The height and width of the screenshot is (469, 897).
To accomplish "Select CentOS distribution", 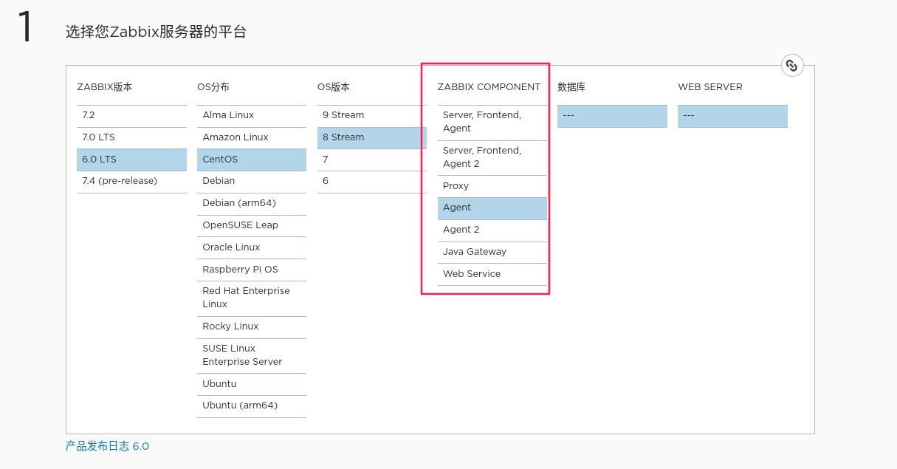I will (x=252, y=160).
